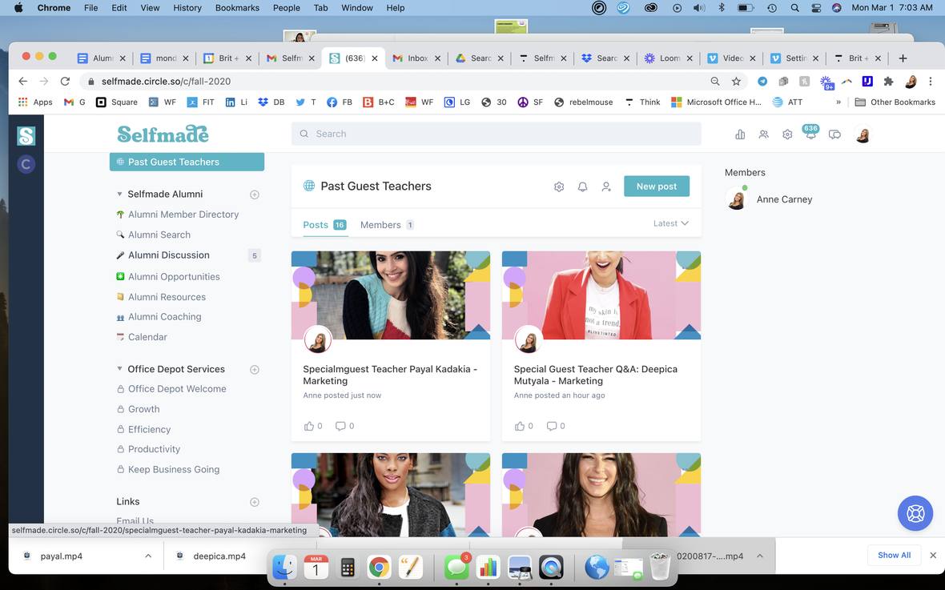This screenshot has height=590, width=945.
Task: Open the Past Guest Teachers space settings gear
Action: point(559,187)
